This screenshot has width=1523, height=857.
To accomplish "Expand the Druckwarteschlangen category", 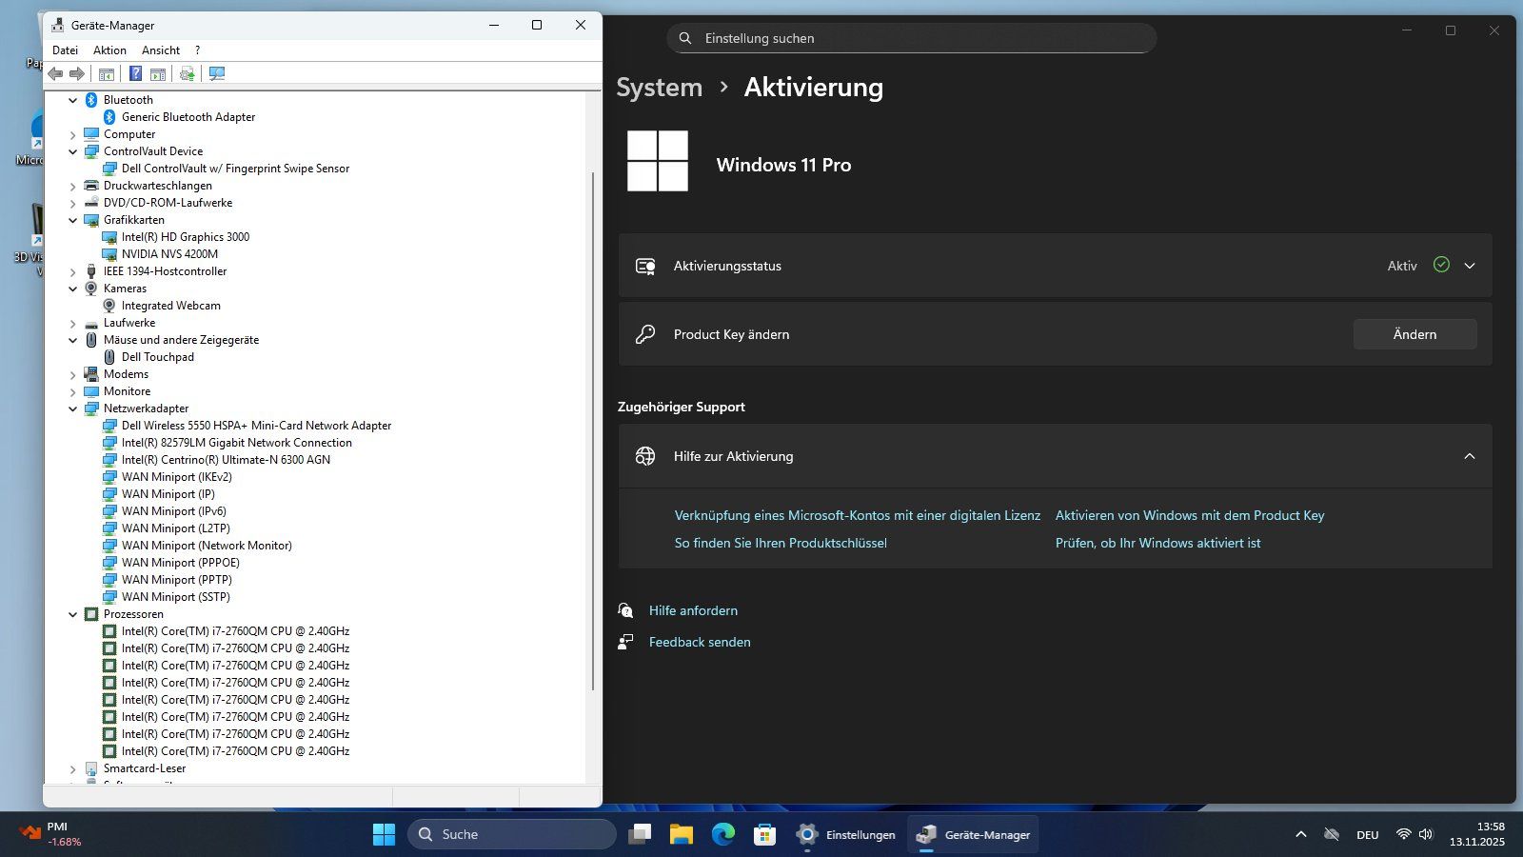I will [73, 186].
